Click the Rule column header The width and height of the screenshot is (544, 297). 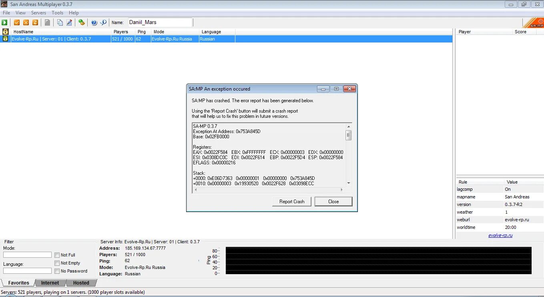click(480, 182)
